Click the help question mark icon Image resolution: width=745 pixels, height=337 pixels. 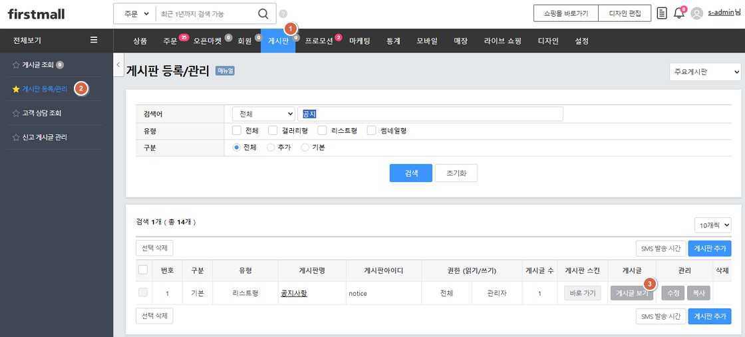283,14
